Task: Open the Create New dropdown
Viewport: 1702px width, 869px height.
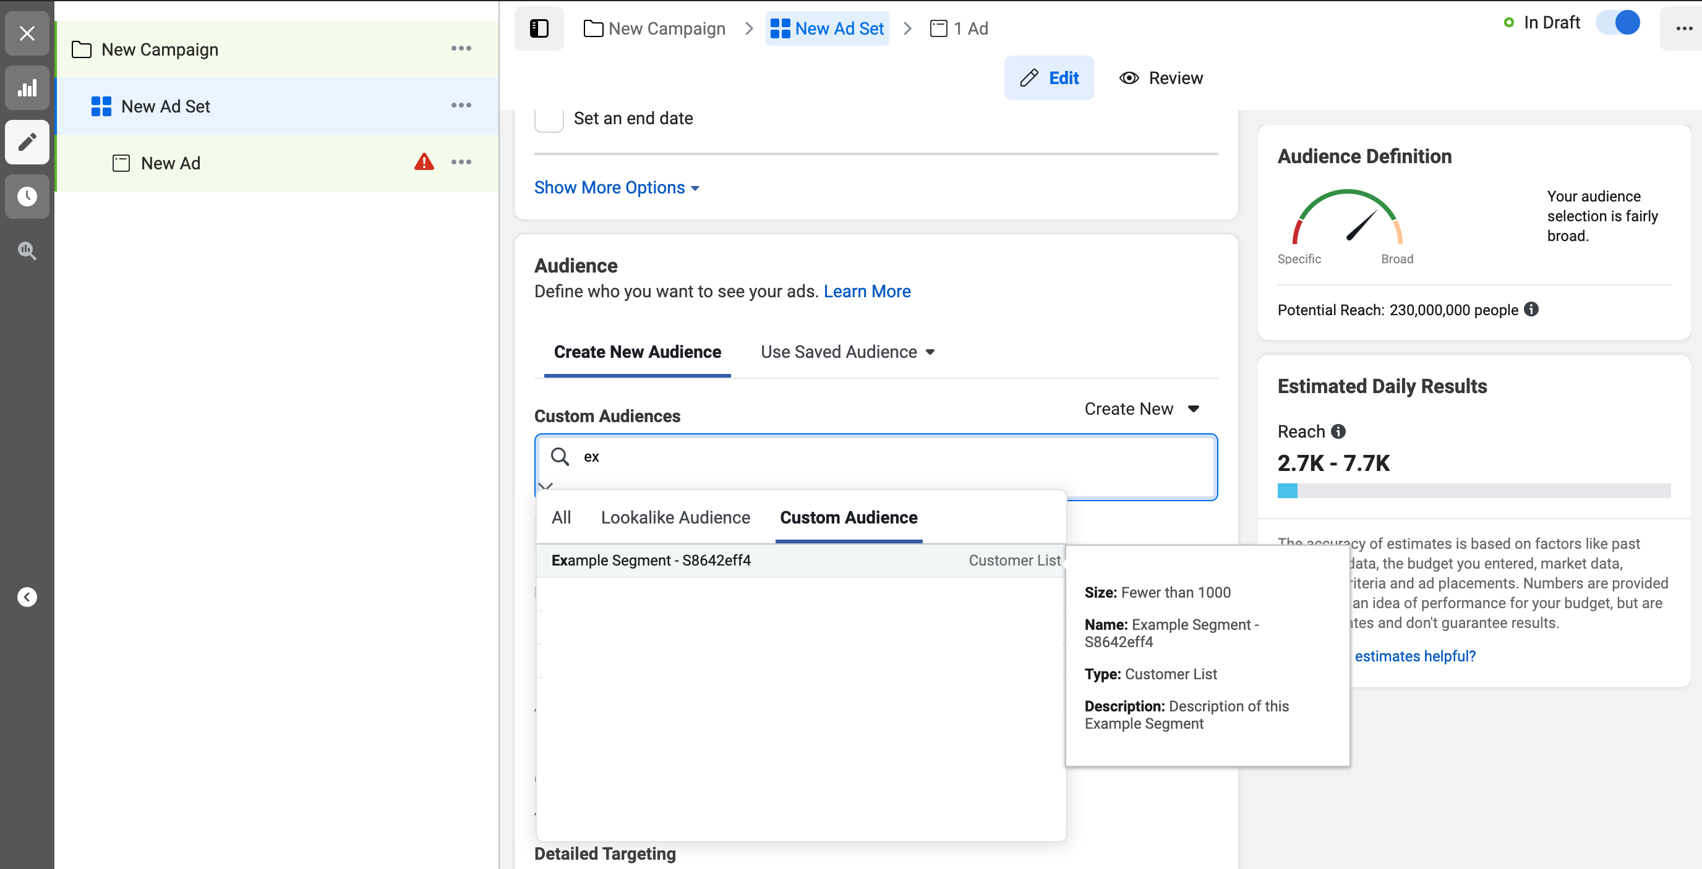Action: click(x=1141, y=409)
